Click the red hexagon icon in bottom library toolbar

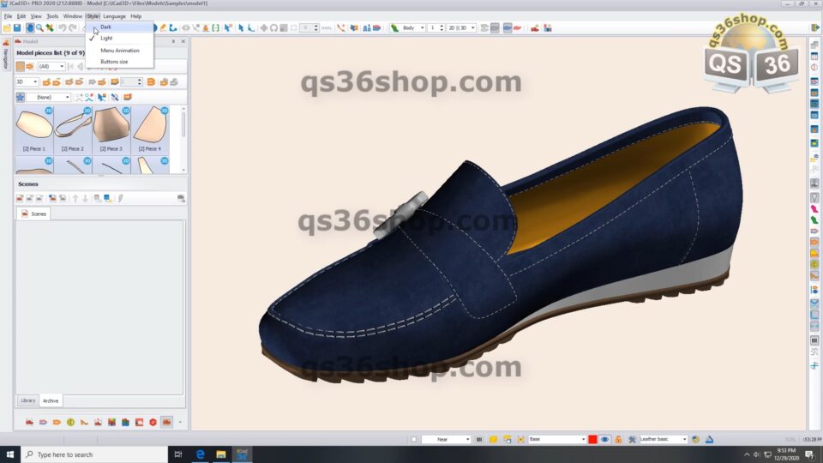click(153, 422)
